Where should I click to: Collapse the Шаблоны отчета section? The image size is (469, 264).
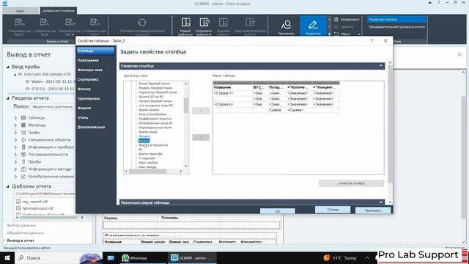(x=8, y=186)
